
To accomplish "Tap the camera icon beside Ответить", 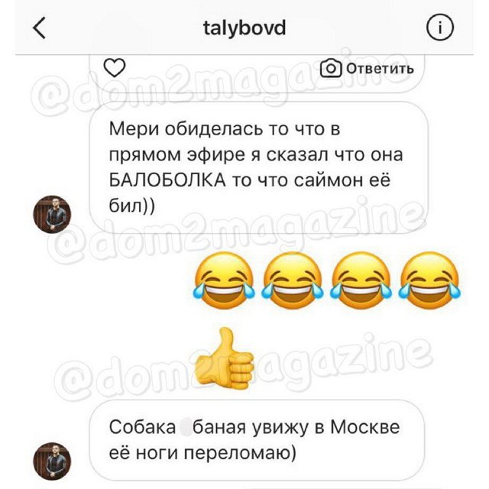I will coord(331,68).
